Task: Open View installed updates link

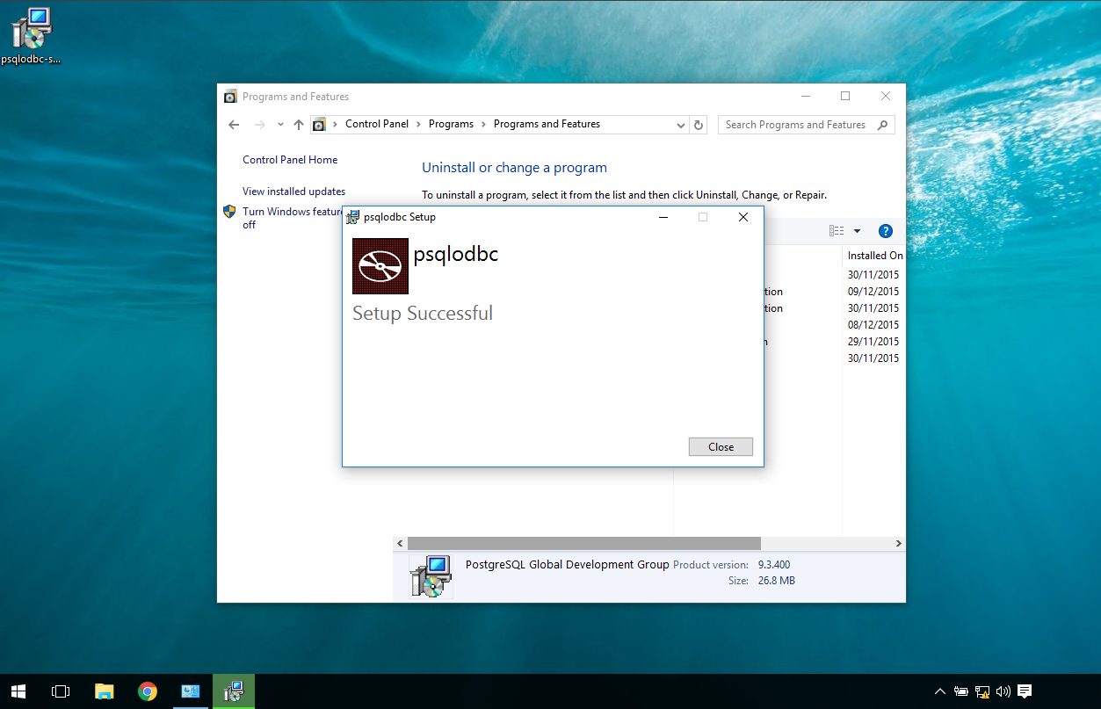Action: 293,191
